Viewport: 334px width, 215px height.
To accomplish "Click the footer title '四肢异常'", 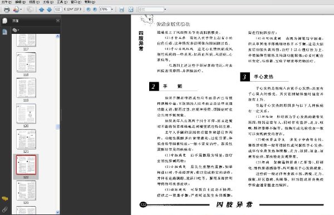I will point(234,204).
